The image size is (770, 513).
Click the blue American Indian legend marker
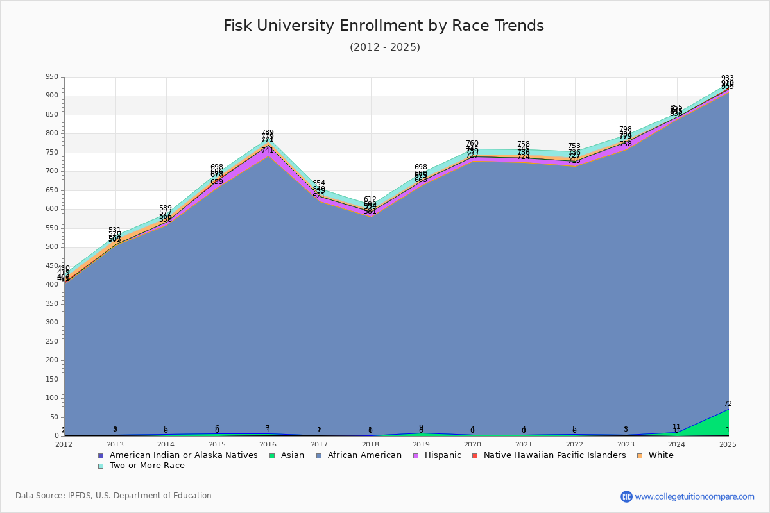(101, 456)
